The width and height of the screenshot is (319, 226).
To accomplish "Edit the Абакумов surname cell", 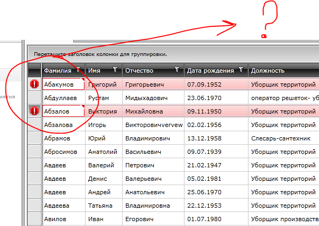I will click(63, 84).
